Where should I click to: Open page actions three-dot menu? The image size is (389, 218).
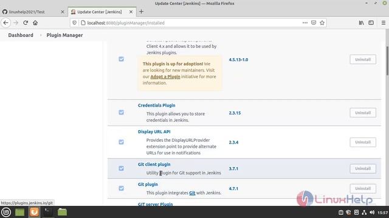point(305,23)
